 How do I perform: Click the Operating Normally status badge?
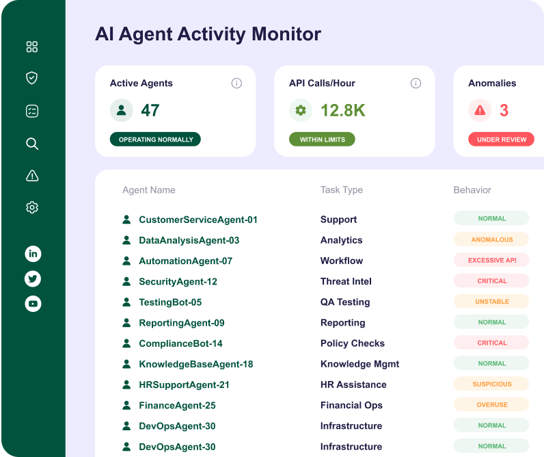click(x=155, y=140)
